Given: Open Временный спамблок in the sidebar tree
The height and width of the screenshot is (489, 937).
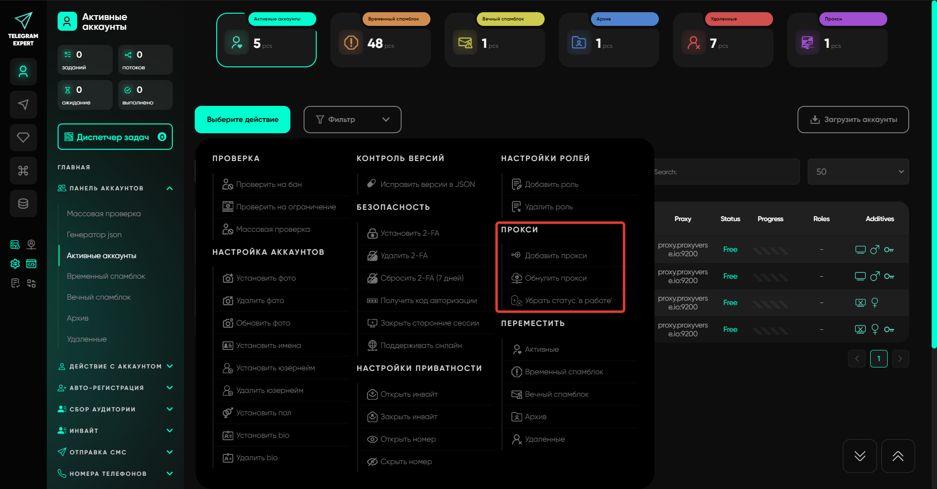Looking at the screenshot, I should tap(106, 276).
